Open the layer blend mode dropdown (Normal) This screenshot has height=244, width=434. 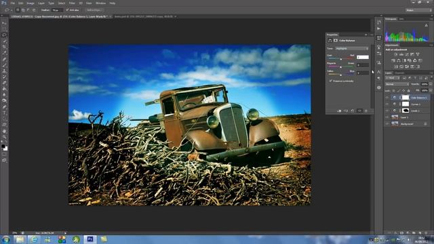397,84
